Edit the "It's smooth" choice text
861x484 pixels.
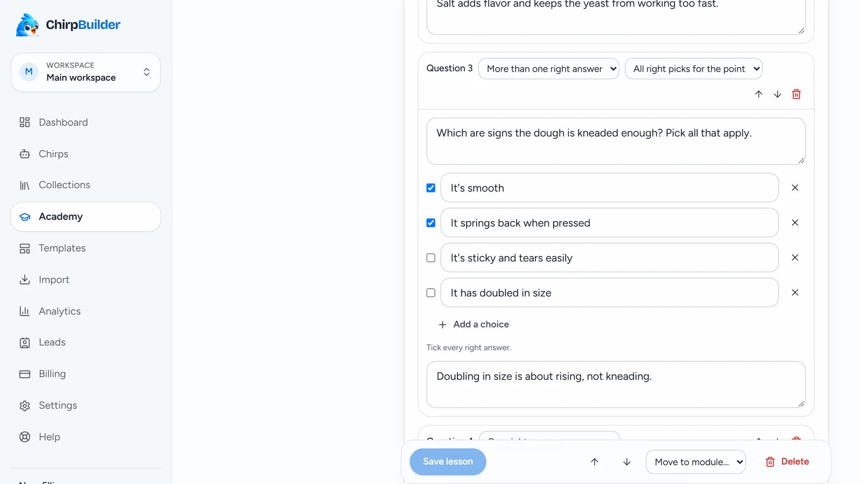click(609, 188)
